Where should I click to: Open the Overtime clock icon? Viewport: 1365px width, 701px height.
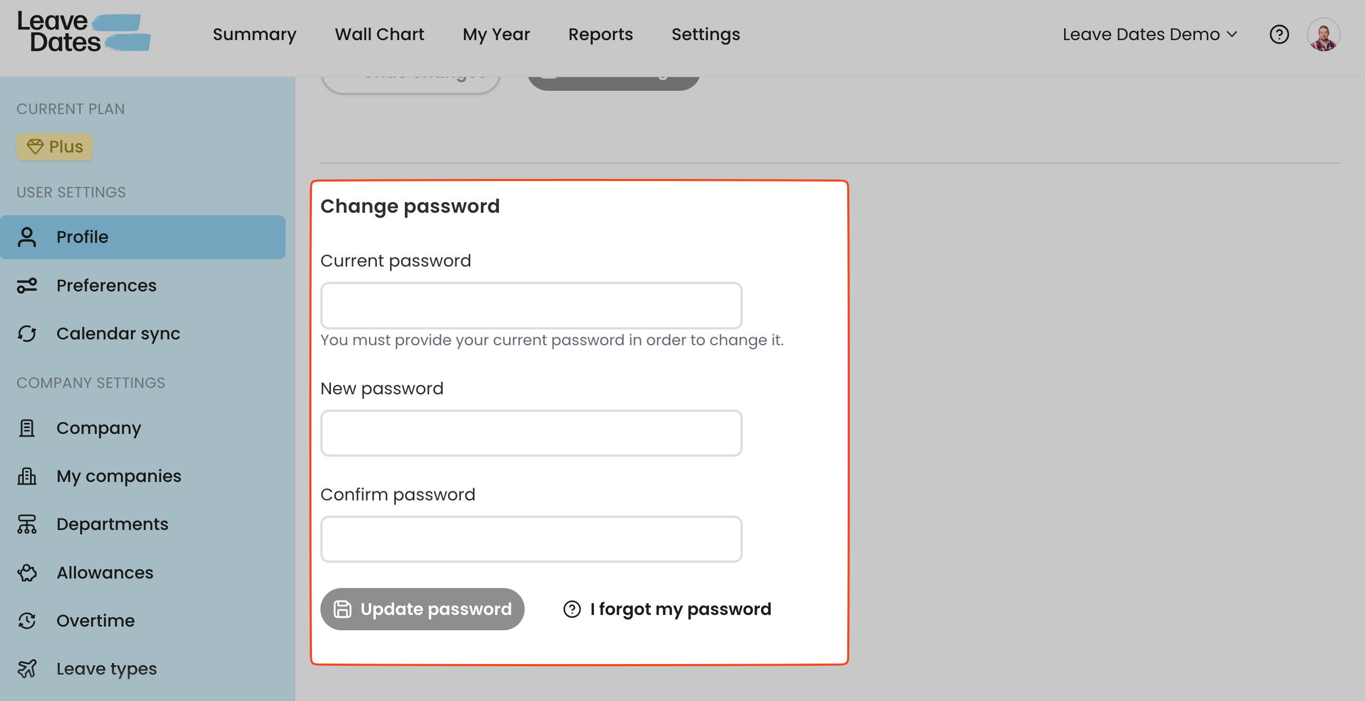[27, 620]
